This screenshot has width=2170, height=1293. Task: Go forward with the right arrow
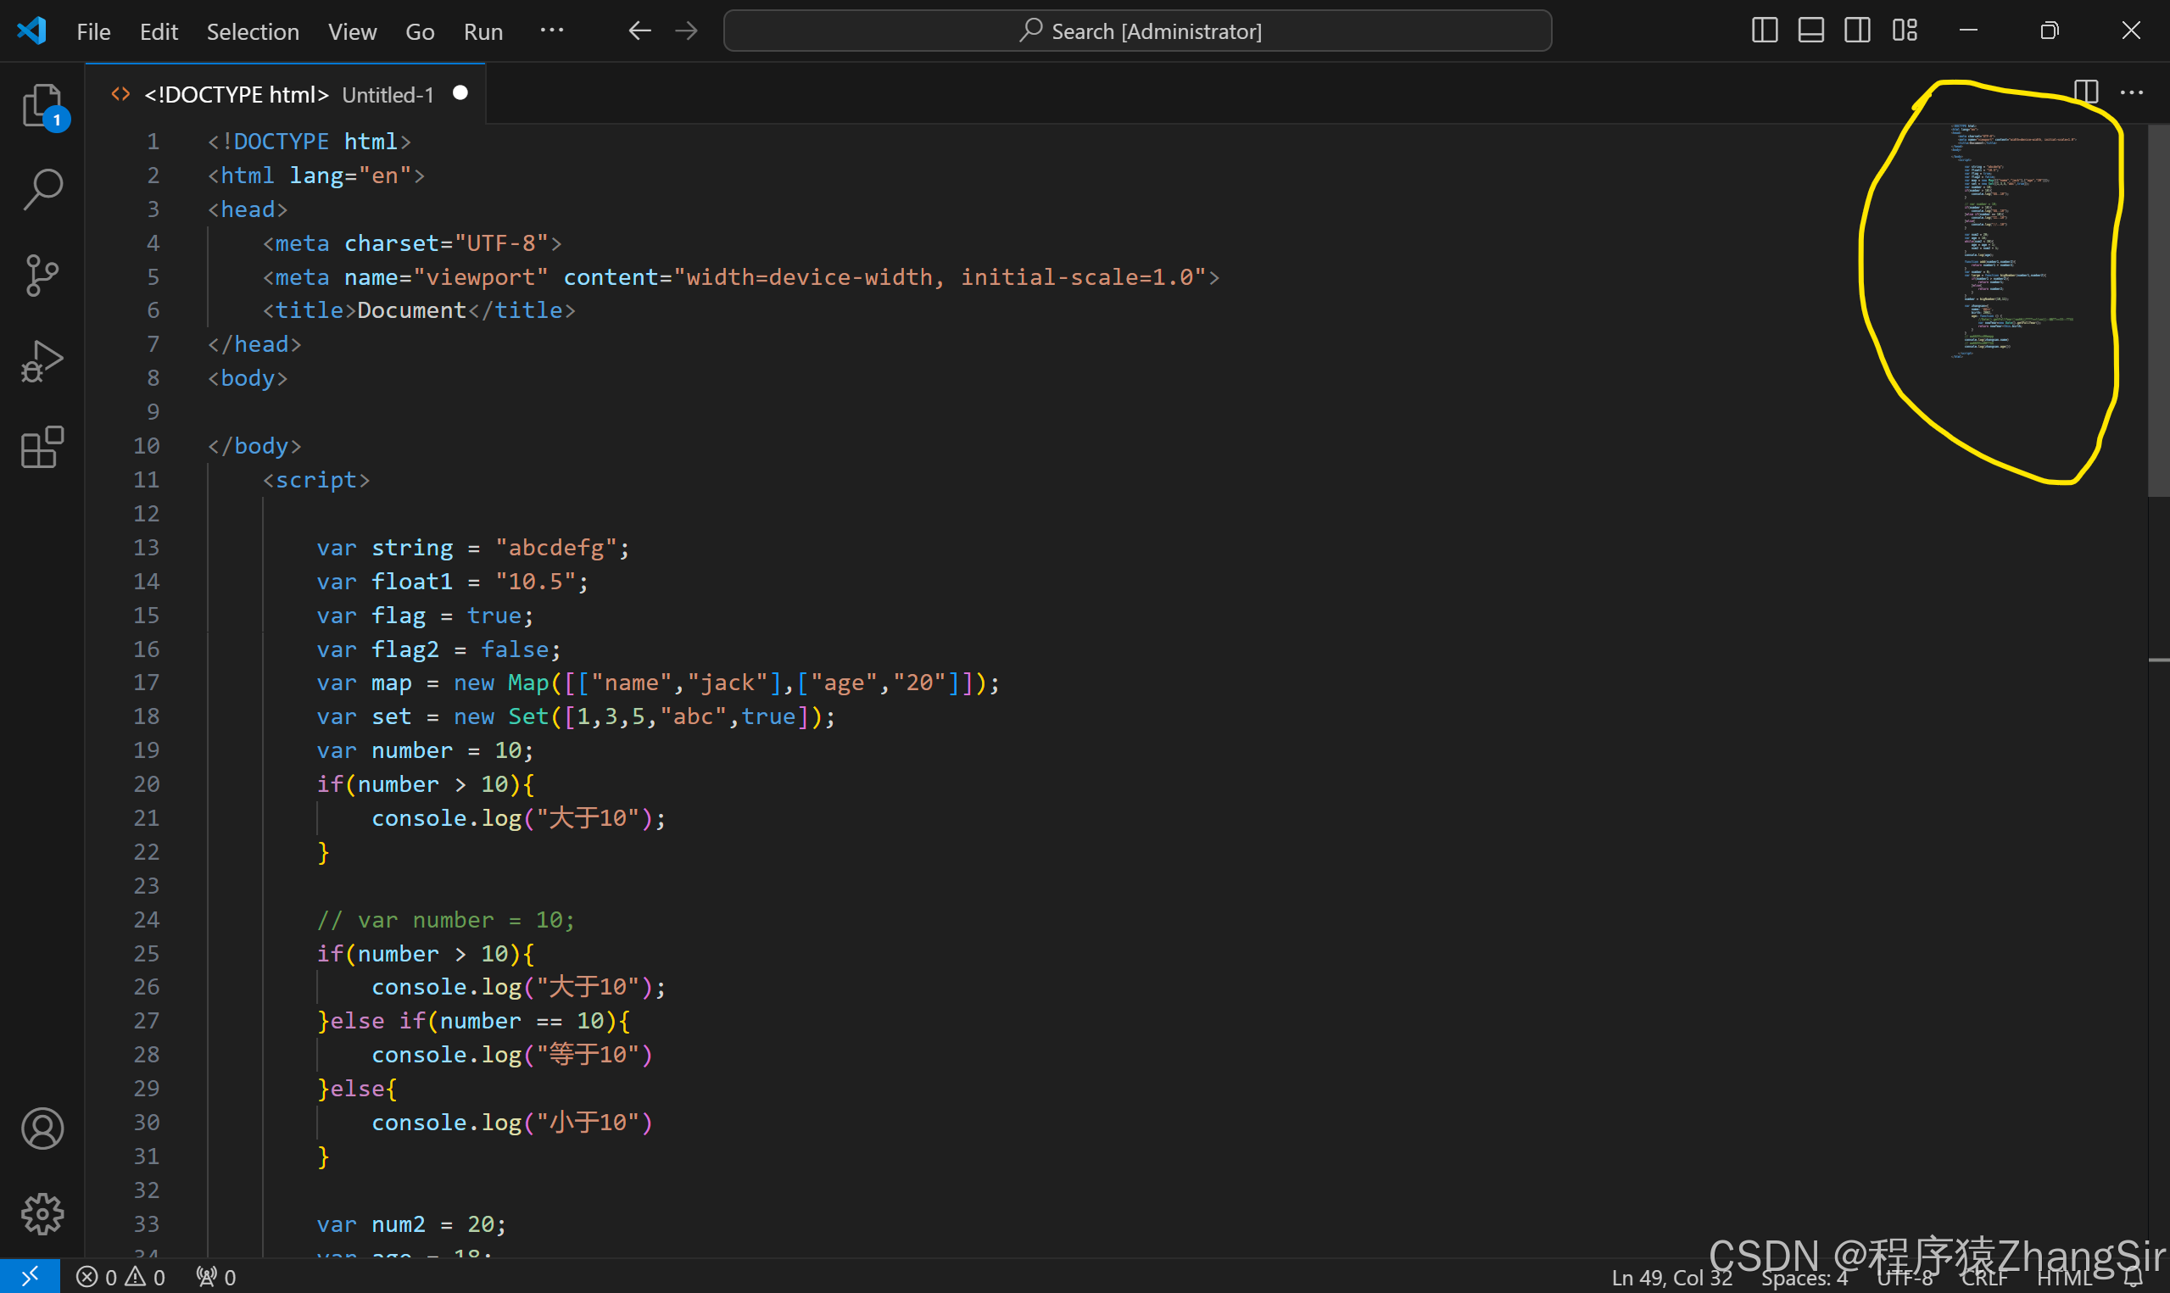coord(687,31)
